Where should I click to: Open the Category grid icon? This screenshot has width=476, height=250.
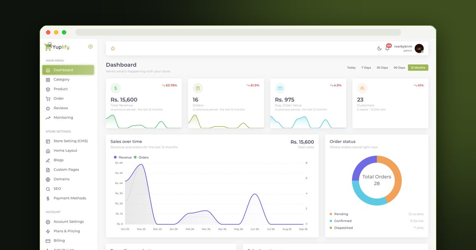tap(48, 80)
